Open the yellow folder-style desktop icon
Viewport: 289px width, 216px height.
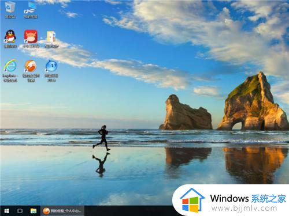point(51,39)
